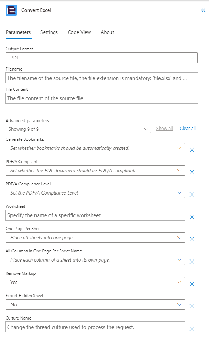Open the Code View tab

(79, 32)
